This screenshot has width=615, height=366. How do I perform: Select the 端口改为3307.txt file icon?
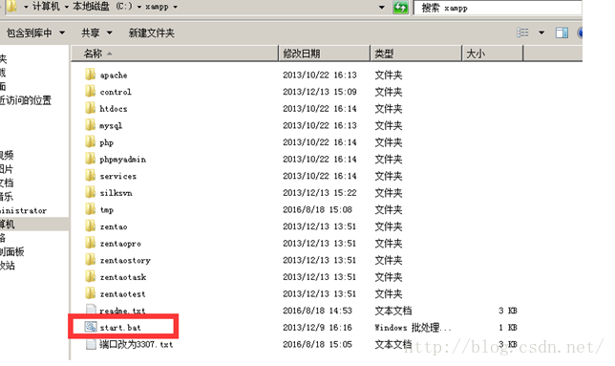91,344
